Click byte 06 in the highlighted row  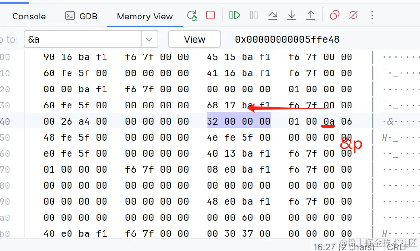347,121
